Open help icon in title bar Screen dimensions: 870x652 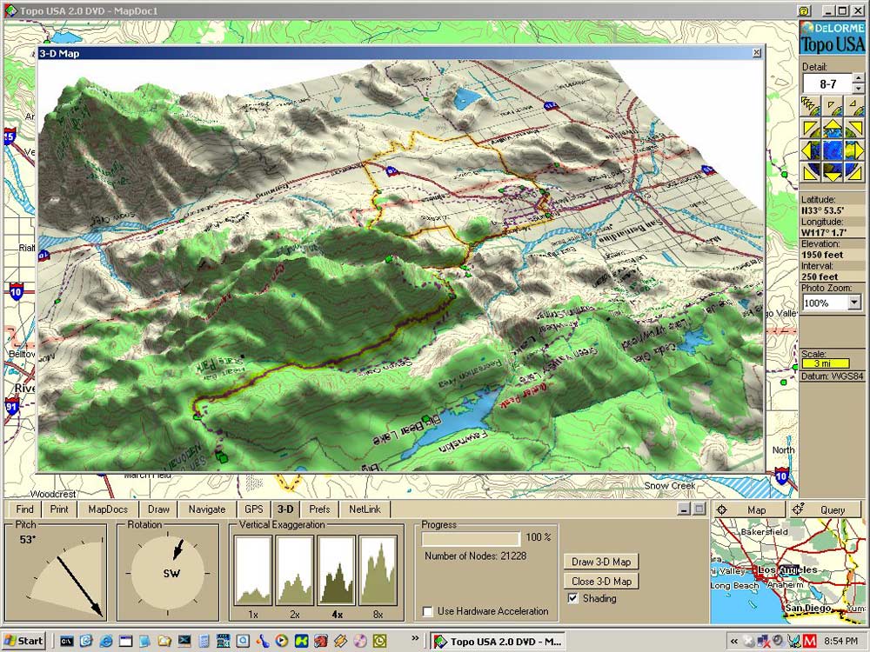pos(805,10)
